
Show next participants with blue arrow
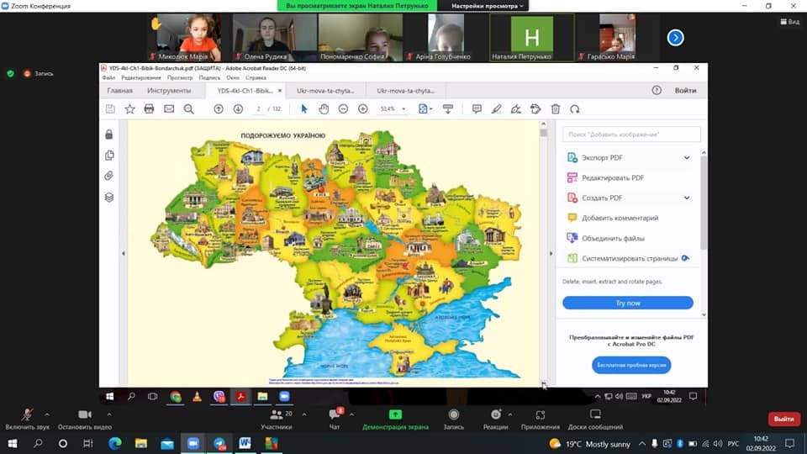coord(675,38)
